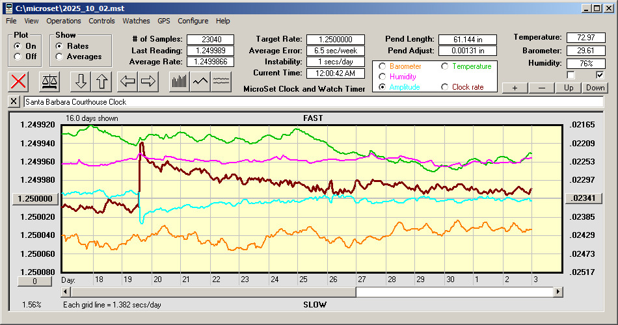618x325 pixels.
Task: Turn Plot off with the Off radio
Action: pyautogui.click(x=18, y=57)
